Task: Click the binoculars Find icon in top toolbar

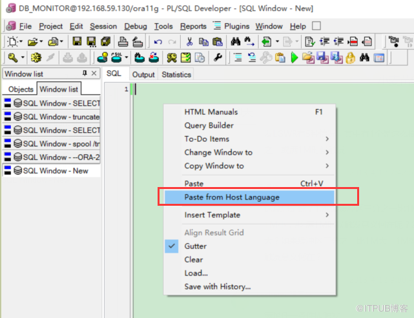Action: (236, 41)
